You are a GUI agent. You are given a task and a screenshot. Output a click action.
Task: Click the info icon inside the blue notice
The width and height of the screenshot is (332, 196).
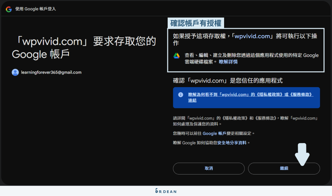(181, 95)
